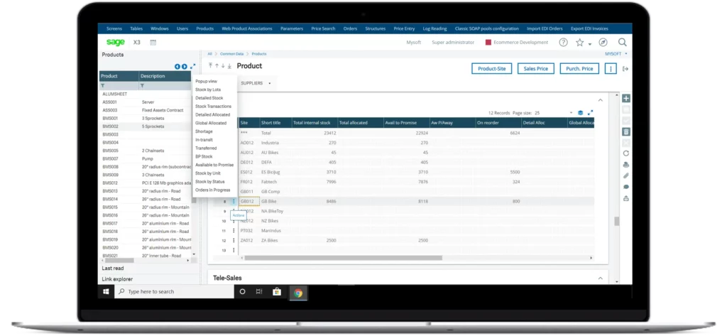Maximize the stock grid with expand icon
Image resolution: width=727 pixels, height=336 pixels.
pyautogui.click(x=590, y=113)
